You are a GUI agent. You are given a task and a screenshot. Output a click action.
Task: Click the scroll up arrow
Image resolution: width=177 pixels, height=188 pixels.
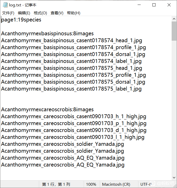click(174, 19)
